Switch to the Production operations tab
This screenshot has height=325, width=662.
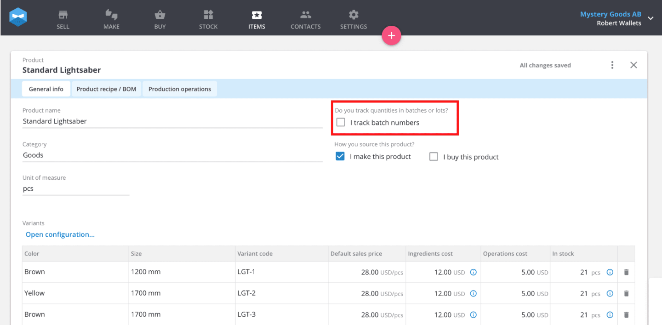[179, 89]
